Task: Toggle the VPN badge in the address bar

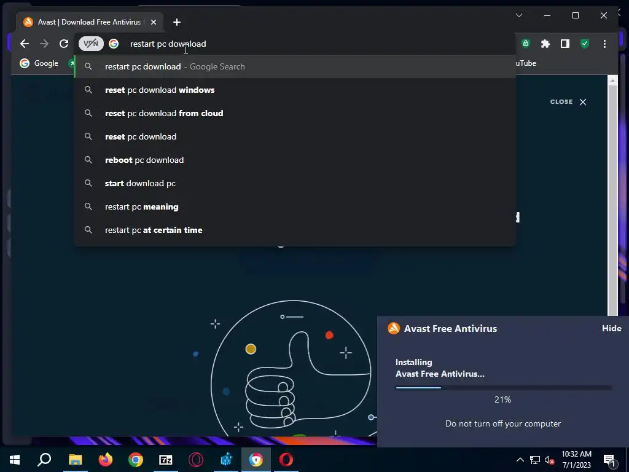Action: click(91, 44)
